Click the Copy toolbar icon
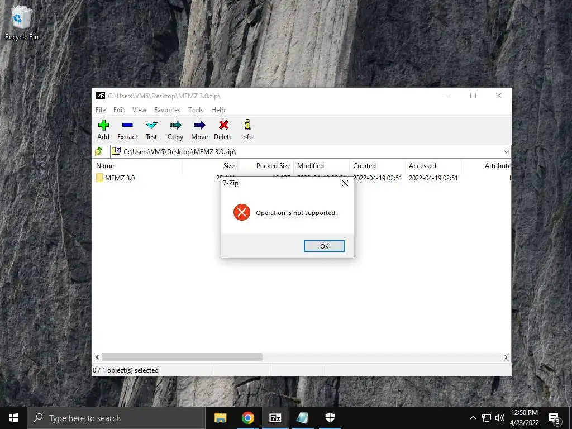This screenshot has height=429, width=572. click(175, 126)
